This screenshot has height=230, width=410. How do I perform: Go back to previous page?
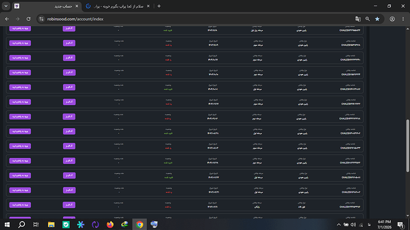(7, 19)
